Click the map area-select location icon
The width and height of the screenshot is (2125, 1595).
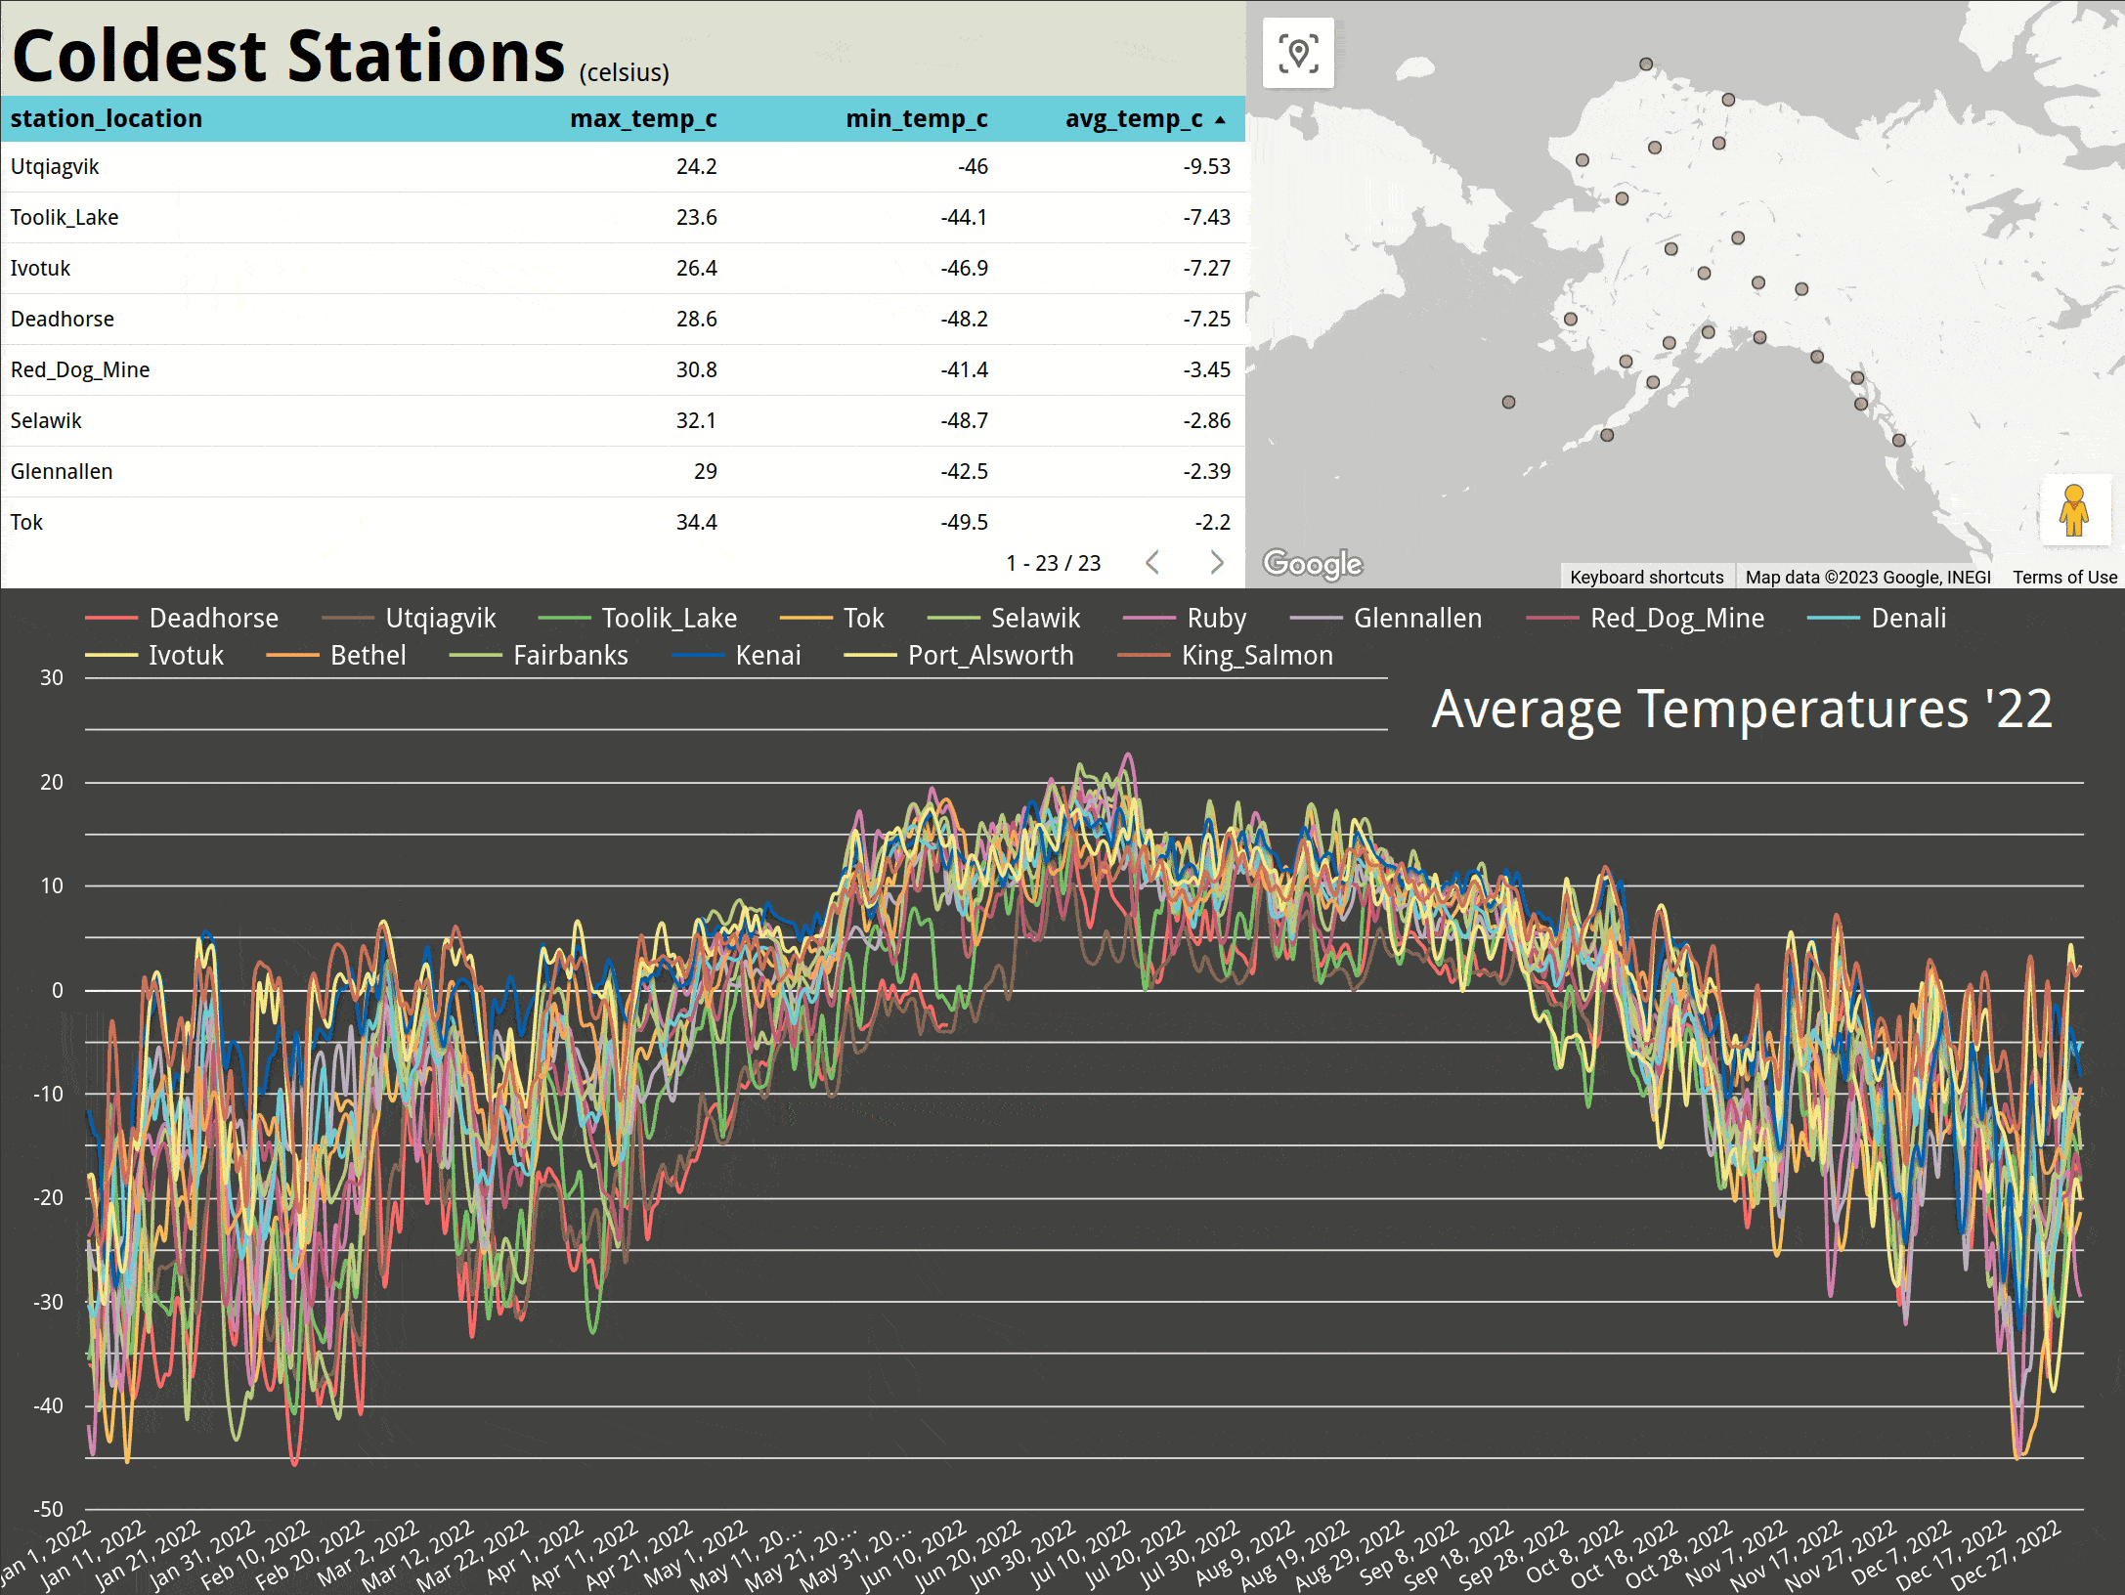(x=1298, y=54)
